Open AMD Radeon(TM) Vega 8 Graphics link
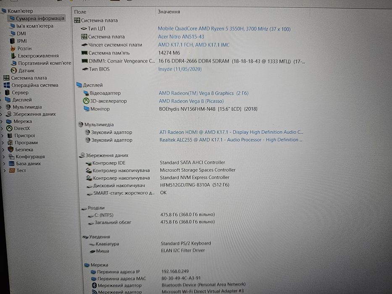The height and width of the screenshot is (294, 392). tap(204, 93)
